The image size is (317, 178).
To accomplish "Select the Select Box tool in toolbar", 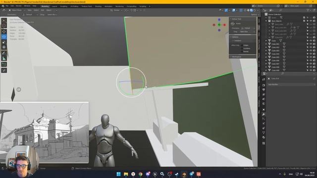I will [x=4, y=20].
